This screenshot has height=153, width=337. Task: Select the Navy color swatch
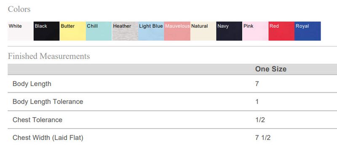point(229,31)
